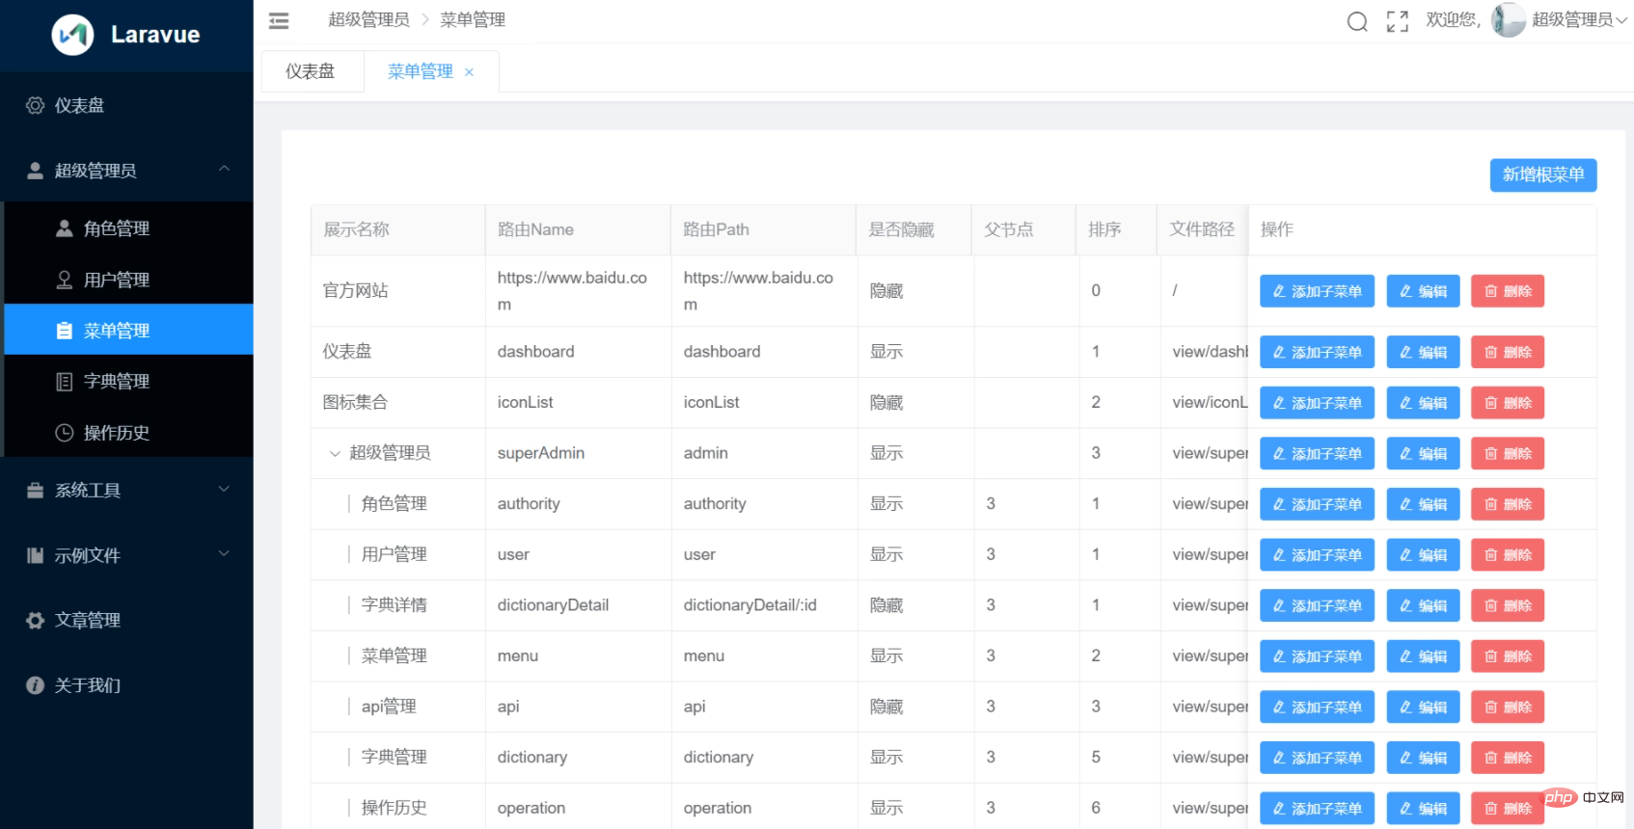This screenshot has width=1634, height=829.
Task: Delete the 官方网站 menu row
Action: click(1507, 291)
